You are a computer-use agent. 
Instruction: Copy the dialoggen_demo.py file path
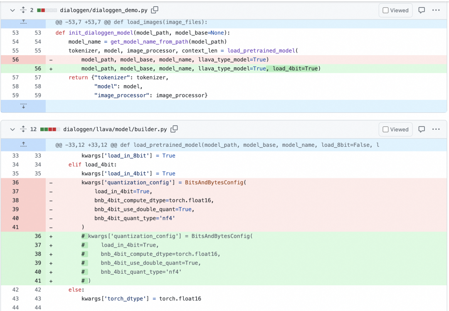coord(155,10)
